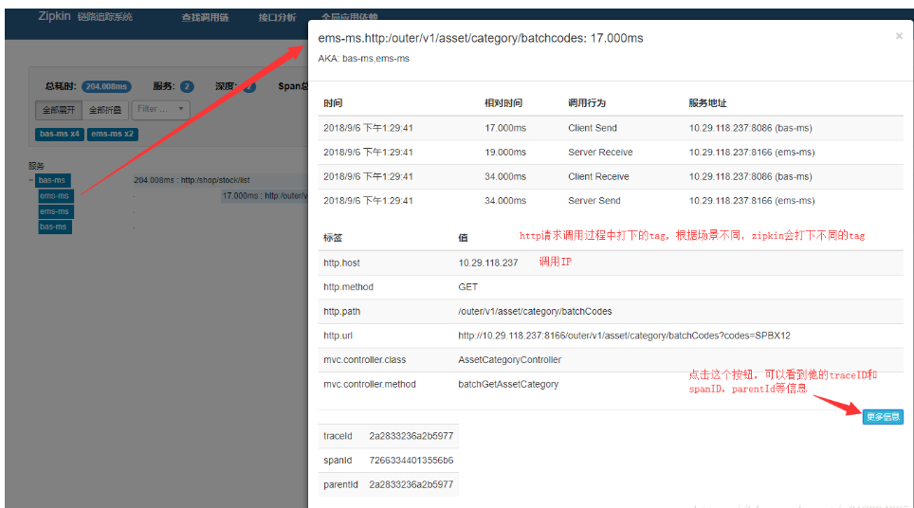Click the mvc.controller.class tag label

click(365, 360)
